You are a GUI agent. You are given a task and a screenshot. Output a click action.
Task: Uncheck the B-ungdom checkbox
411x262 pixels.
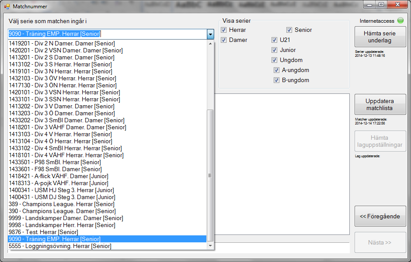click(x=276, y=80)
